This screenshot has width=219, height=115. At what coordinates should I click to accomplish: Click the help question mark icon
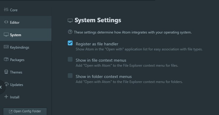pyautogui.click(x=70, y=32)
